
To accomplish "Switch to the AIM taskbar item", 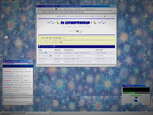I will (42, 113).
